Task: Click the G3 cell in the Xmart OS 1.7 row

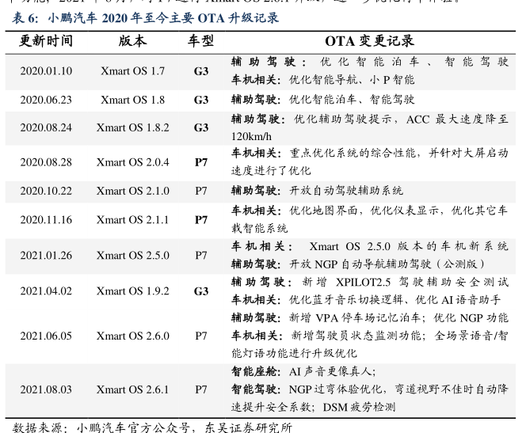Action: [x=201, y=71]
